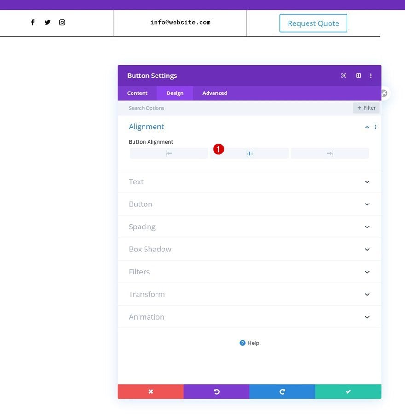Click the Twitter social icon
The width and height of the screenshot is (405, 420).
47,23
